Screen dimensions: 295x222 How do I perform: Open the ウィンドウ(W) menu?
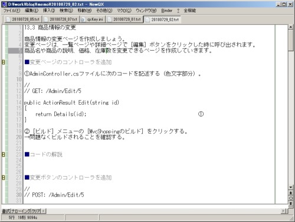coord(146,11)
